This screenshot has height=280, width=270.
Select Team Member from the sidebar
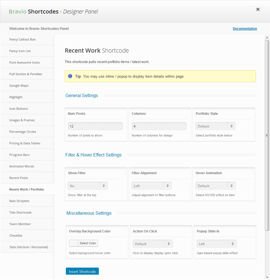(20, 224)
